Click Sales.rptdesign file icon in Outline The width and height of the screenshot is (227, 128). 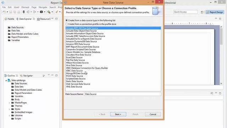tap(9, 80)
